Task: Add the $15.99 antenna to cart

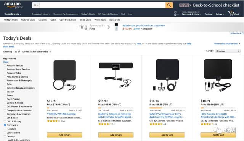Action: 116,135
